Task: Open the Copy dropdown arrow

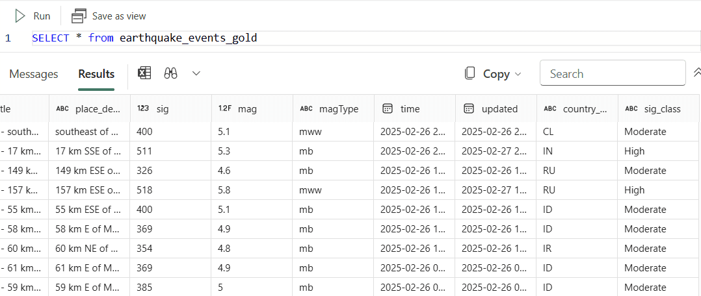Action: pos(518,74)
